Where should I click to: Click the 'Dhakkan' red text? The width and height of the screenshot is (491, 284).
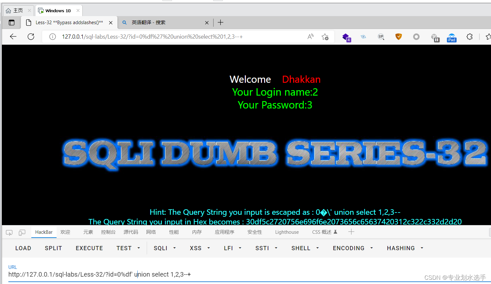click(x=301, y=80)
